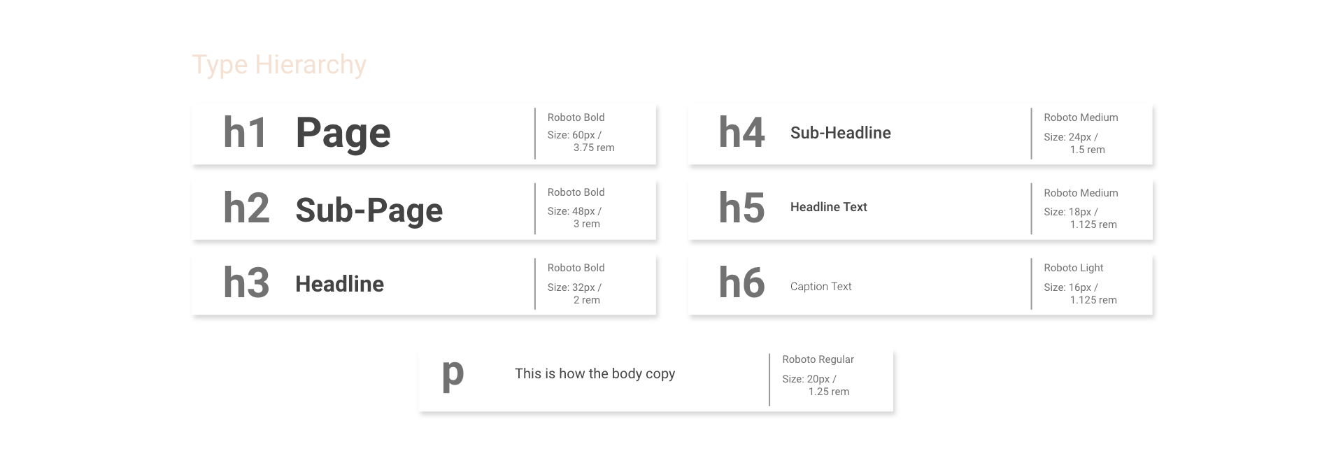Select "This is how the body copy" text
The width and height of the screenshot is (1343, 472).
click(x=595, y=374)
